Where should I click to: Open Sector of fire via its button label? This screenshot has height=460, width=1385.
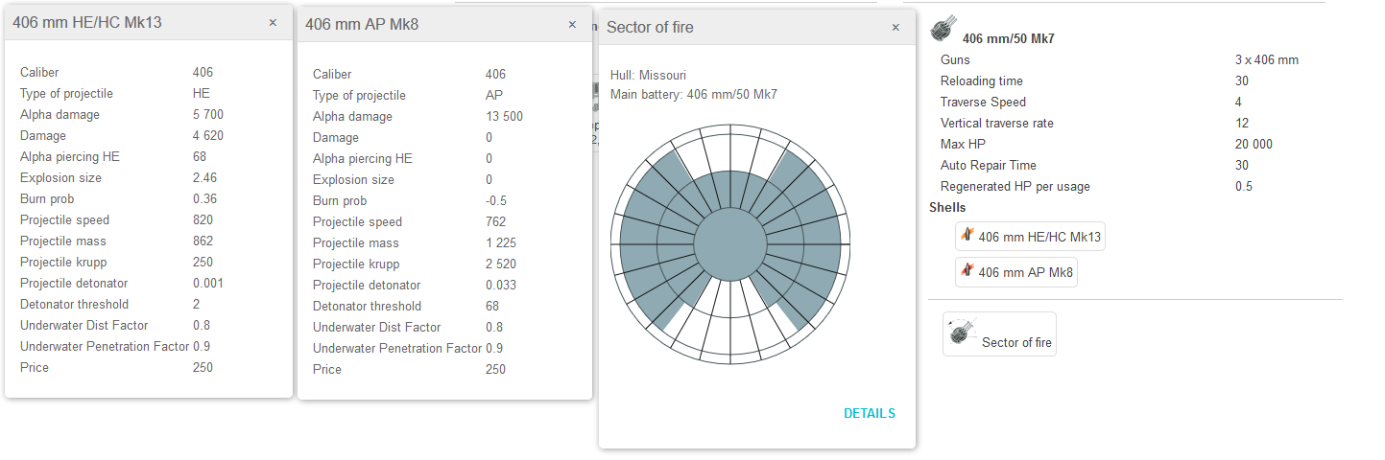pyautogui.click(x=1016, y=342)
